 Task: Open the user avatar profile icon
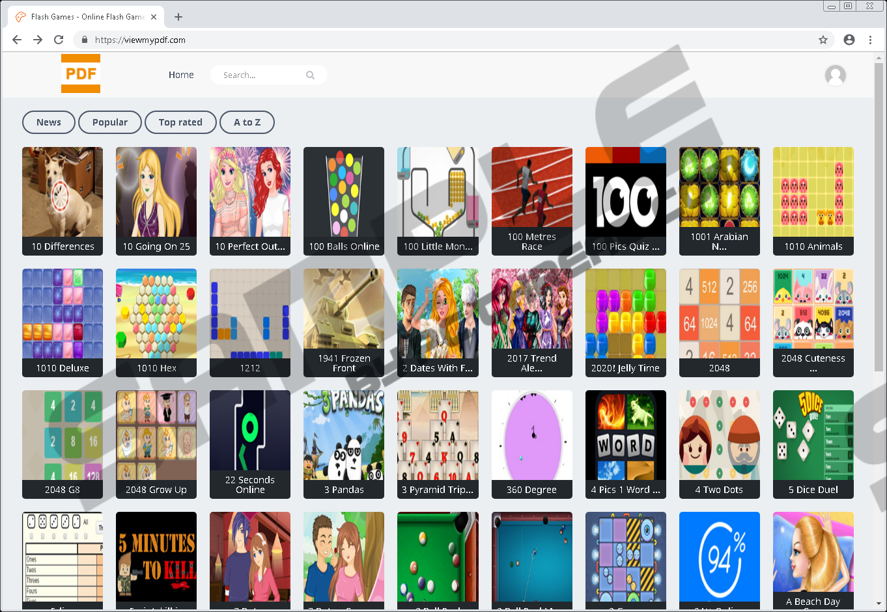point(835,75)
